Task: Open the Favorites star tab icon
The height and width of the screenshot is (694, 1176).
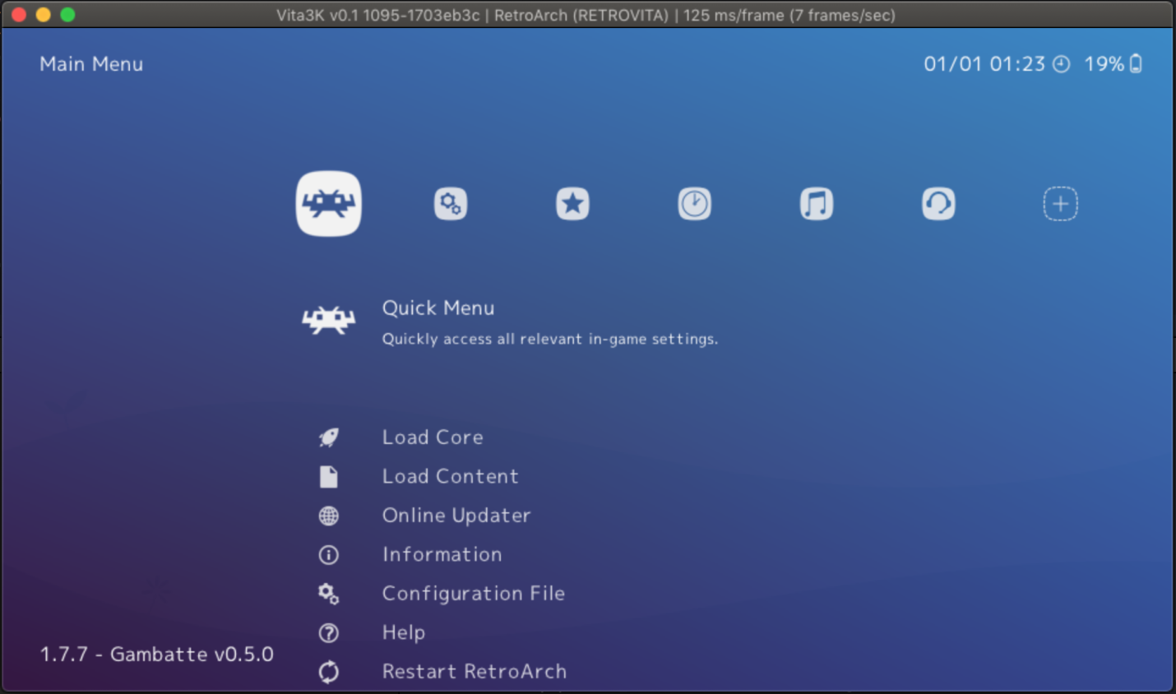Action: (x=572, y=204)
